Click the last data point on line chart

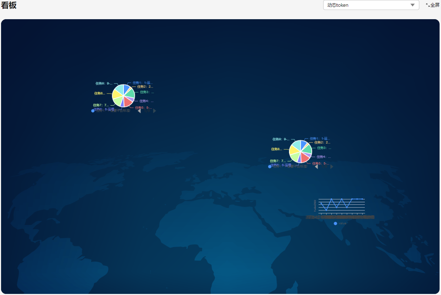362,199
